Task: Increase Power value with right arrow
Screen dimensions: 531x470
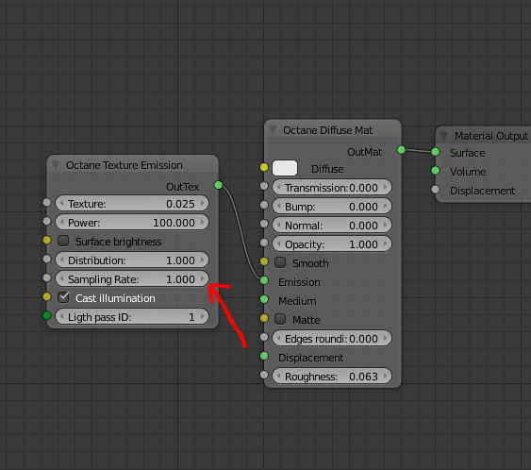Action: [x=203, y=223]
